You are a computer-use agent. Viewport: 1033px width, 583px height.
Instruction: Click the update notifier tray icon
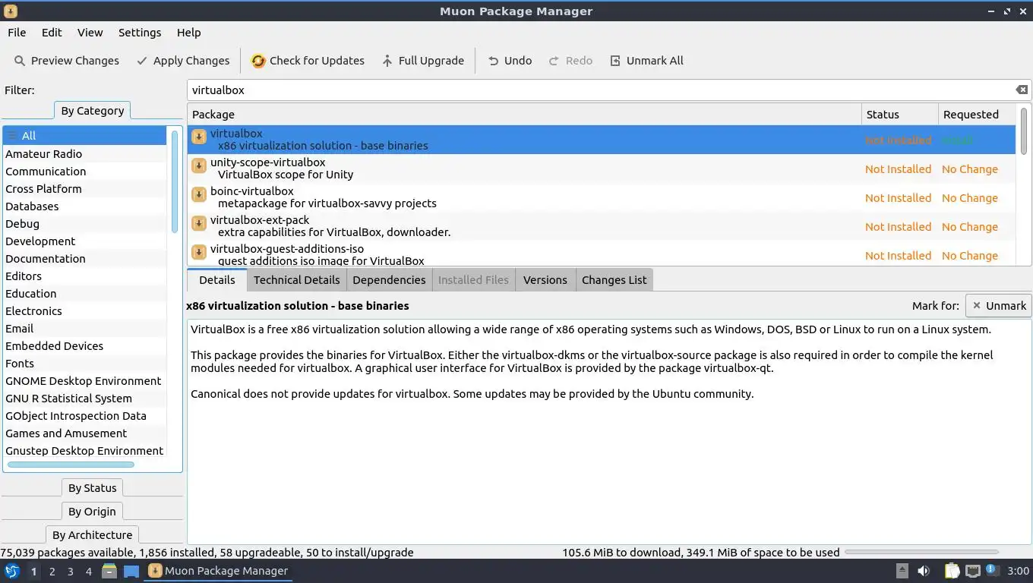(992, 570)
